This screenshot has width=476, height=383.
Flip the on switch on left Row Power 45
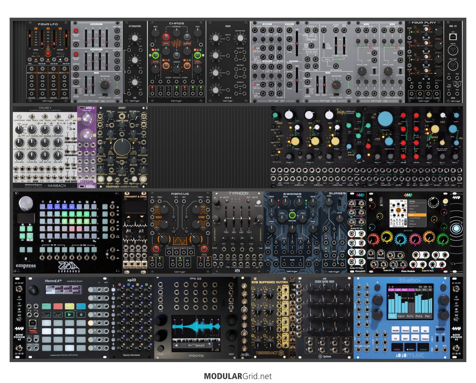coord(19,319)
